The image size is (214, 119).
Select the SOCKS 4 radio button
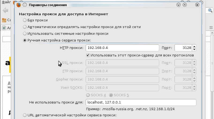click(x=88, y=95)
